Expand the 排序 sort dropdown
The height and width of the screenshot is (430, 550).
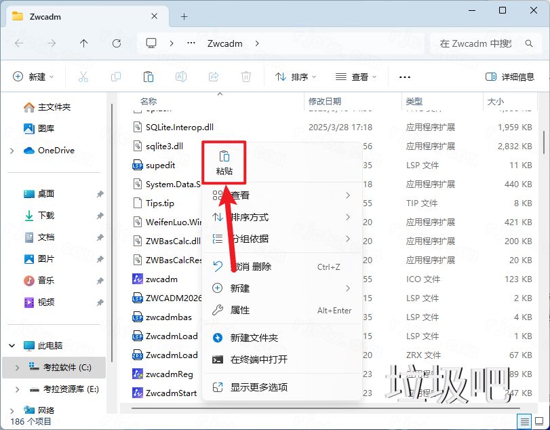coord(294,77)
